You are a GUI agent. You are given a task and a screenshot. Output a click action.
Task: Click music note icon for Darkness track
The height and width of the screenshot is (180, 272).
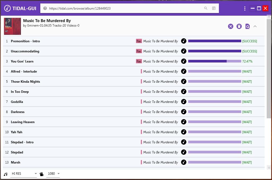click(184, 112)
